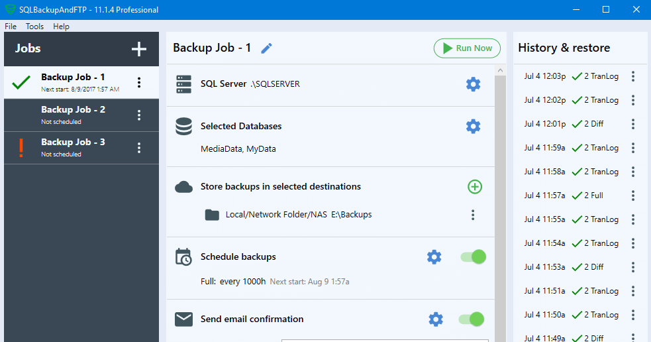
Task: Click the SQL Server stack icon
Action: point(183,84)
